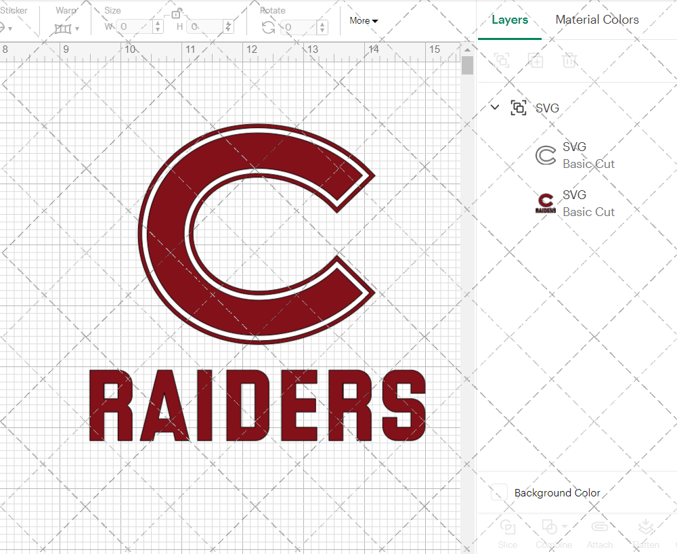This screenshot has width=677, height=554.
Task: Toggle the aspect ratio lock icon
Action: click(x=176, y=14)
